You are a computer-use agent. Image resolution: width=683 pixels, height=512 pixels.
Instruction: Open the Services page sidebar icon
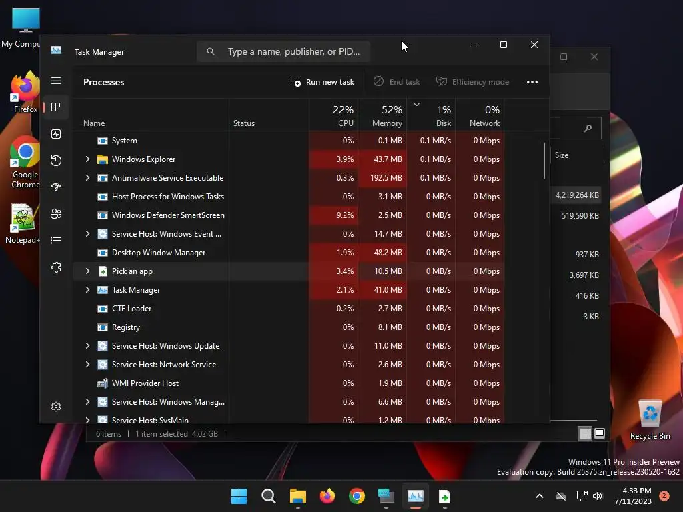pos(56,267)
